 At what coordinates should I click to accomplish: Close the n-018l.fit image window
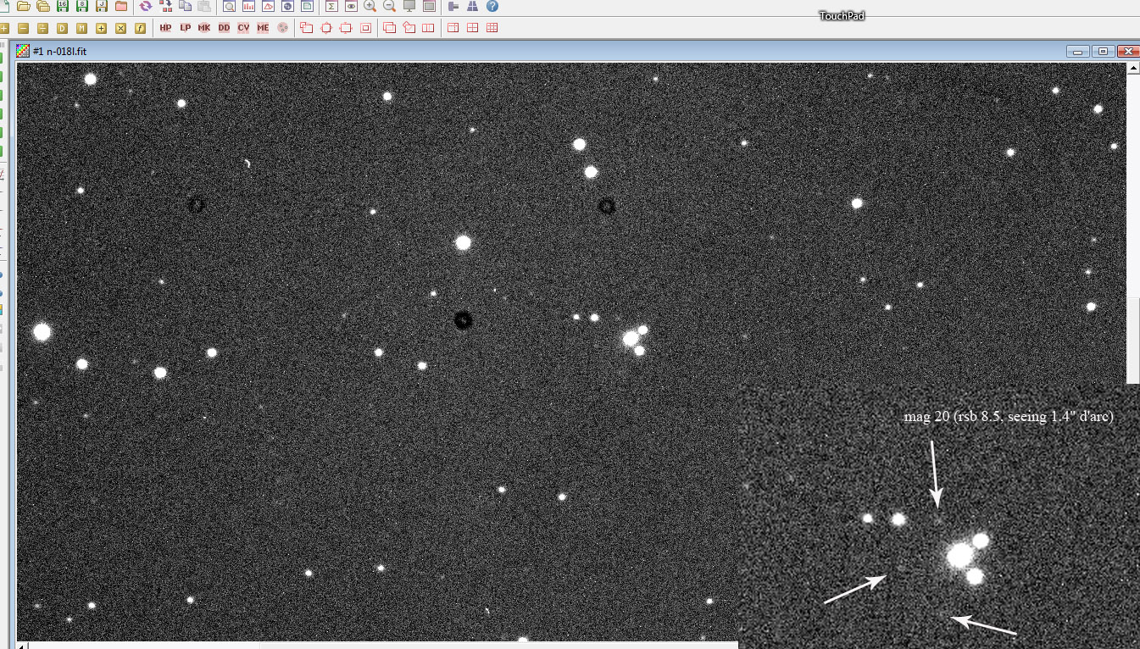1128,52
